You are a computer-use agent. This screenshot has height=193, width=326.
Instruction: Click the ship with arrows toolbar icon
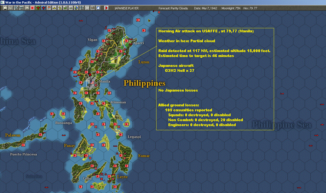(71, 8)
